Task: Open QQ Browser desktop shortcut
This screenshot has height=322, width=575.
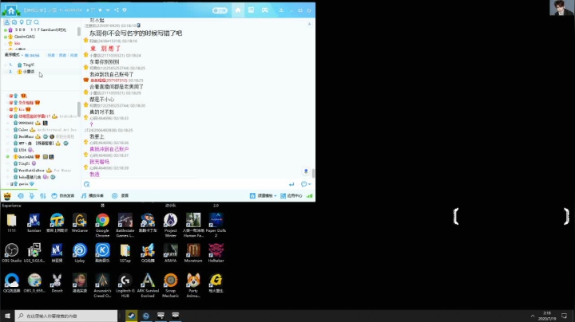Action: (x=11, y=283)
